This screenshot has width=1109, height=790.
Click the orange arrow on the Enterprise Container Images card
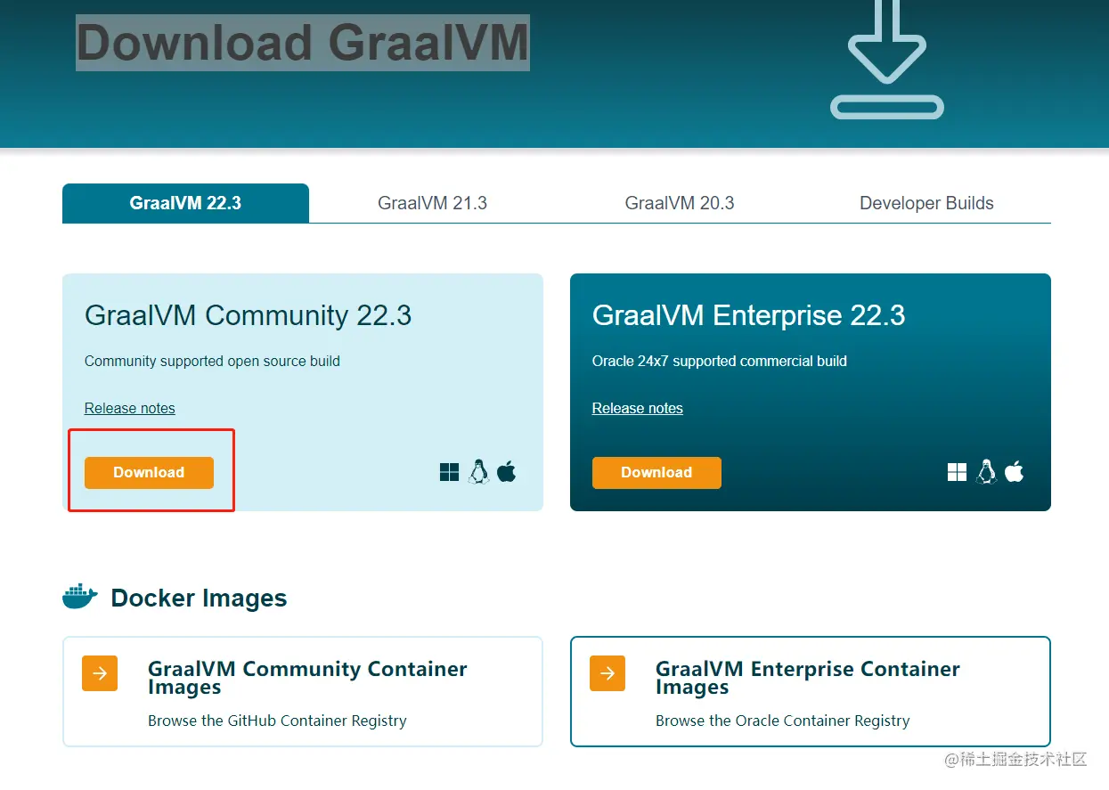(x=607, y=673)
